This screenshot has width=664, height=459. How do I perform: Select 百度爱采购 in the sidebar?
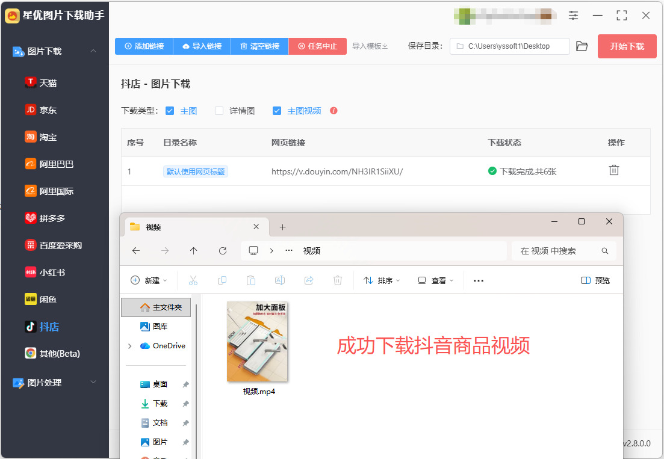(54, 245)
